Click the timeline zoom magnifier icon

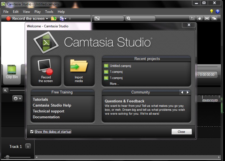[x=5, y=90]
